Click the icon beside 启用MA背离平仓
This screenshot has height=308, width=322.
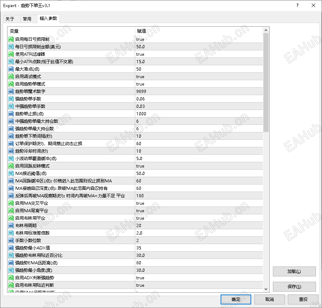pyautogui.click(x=11, y=210)
